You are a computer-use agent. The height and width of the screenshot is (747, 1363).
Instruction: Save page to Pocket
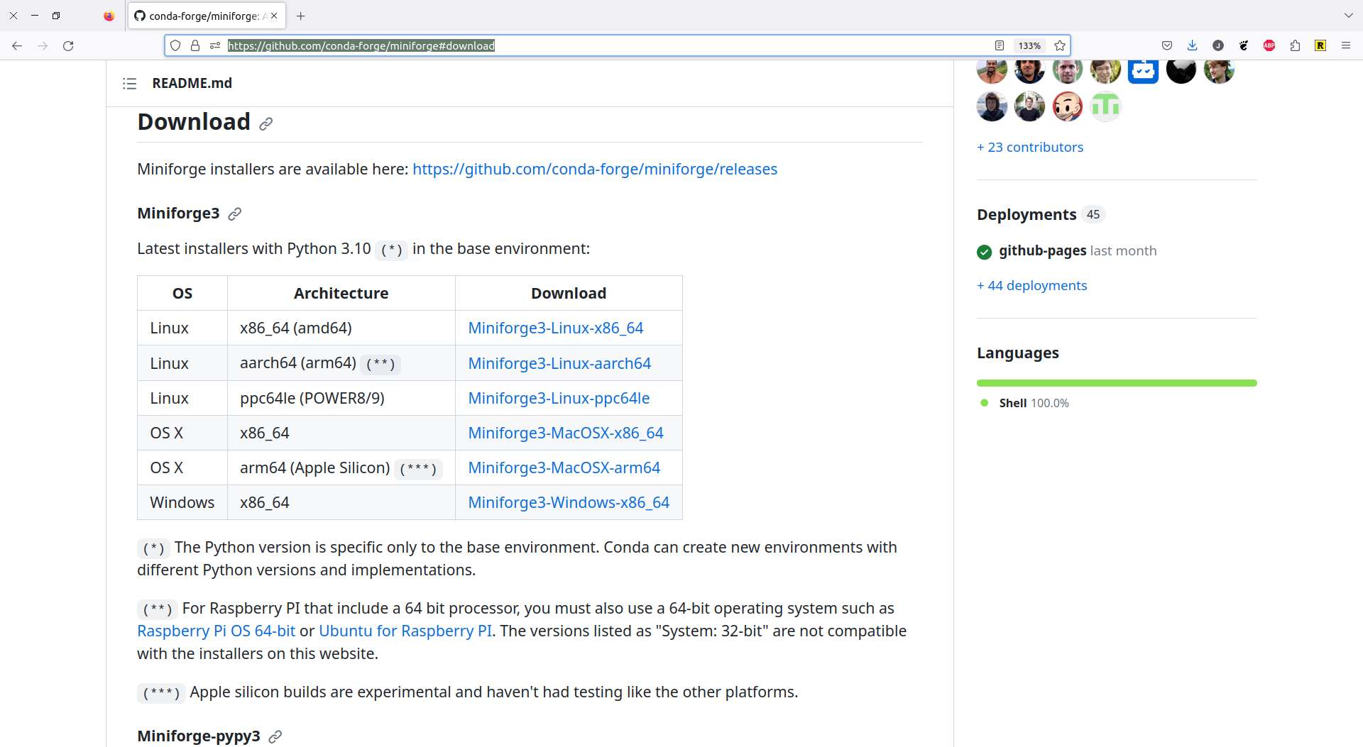point(1167,45)
